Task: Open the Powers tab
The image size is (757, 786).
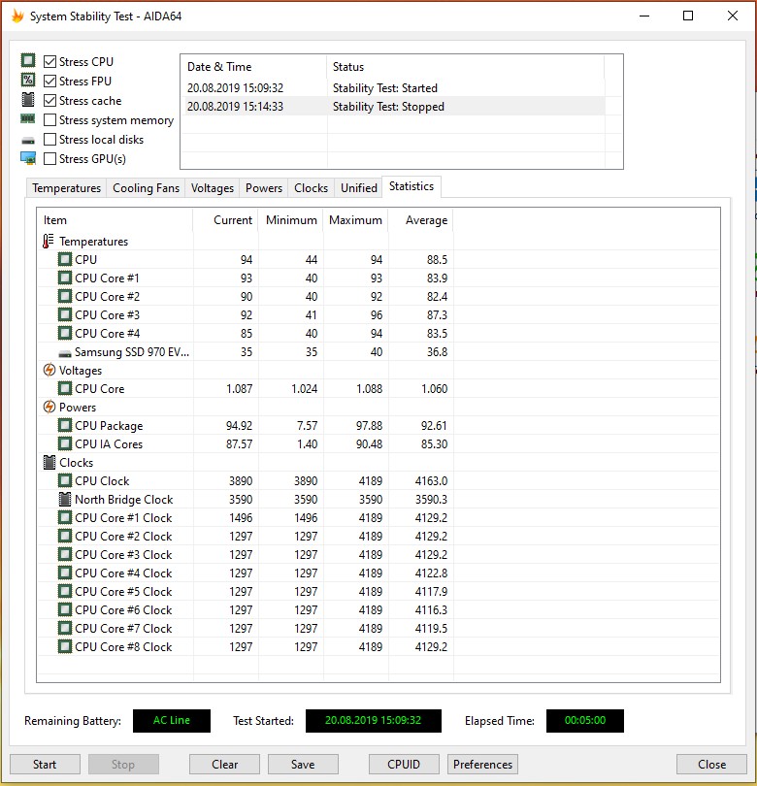Action: point(264,188)
